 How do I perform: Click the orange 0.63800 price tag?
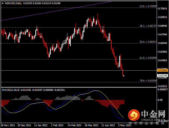tap(161, 70)
